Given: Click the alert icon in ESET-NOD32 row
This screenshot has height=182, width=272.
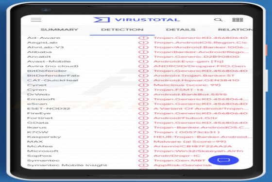Looking at the screenshot, I should (143, 109).
